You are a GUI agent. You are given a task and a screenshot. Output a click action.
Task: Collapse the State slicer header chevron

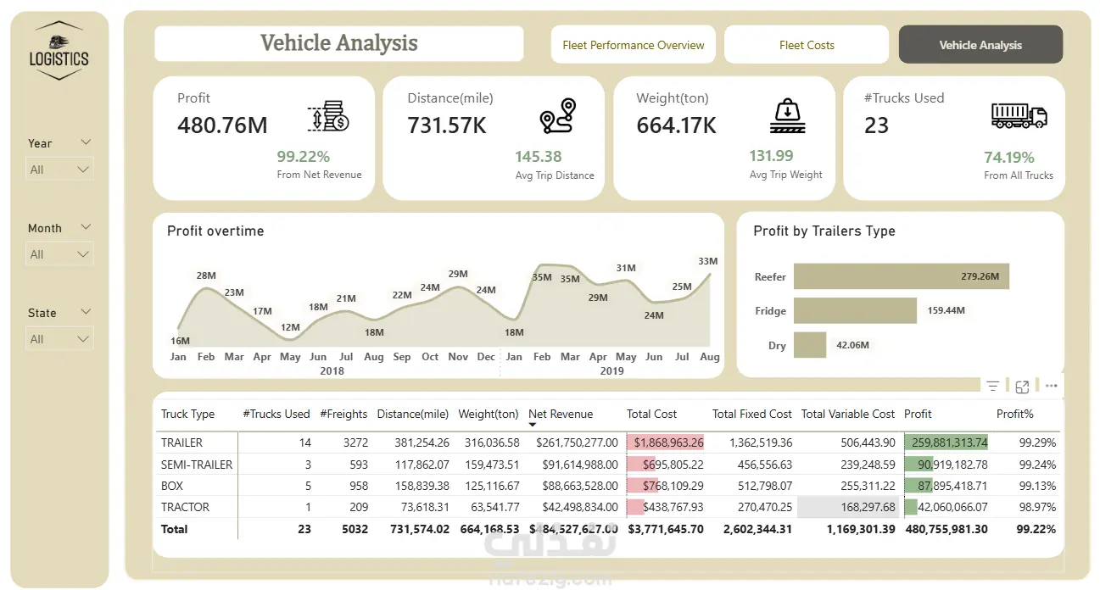(86, 312)
